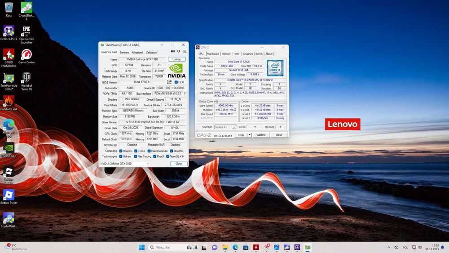The width and height of the screenshot is (449, 253).
Task: Open the Memory tab in CPU-Z
Action: tap(226, 54)
